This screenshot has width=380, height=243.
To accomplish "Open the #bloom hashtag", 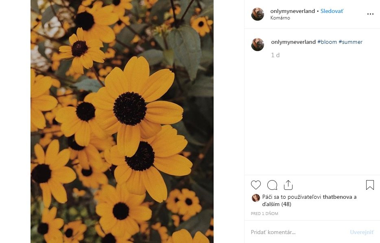I will click(327, 42).
